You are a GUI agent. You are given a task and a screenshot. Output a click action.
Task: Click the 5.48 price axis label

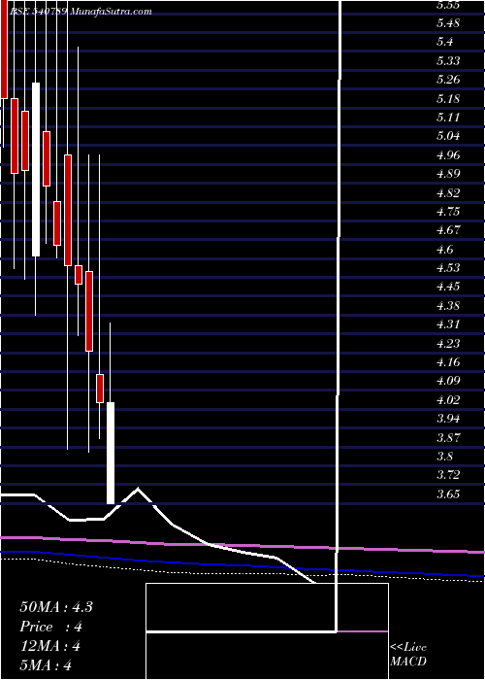(x=448, y=23)
